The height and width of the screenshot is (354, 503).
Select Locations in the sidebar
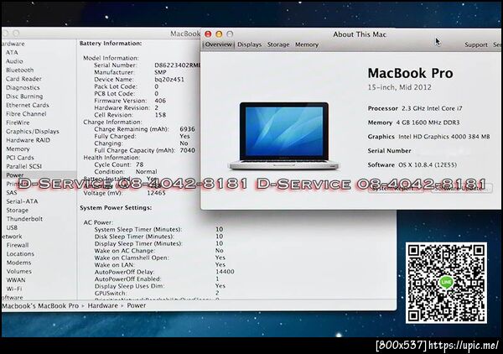(20, 253)
